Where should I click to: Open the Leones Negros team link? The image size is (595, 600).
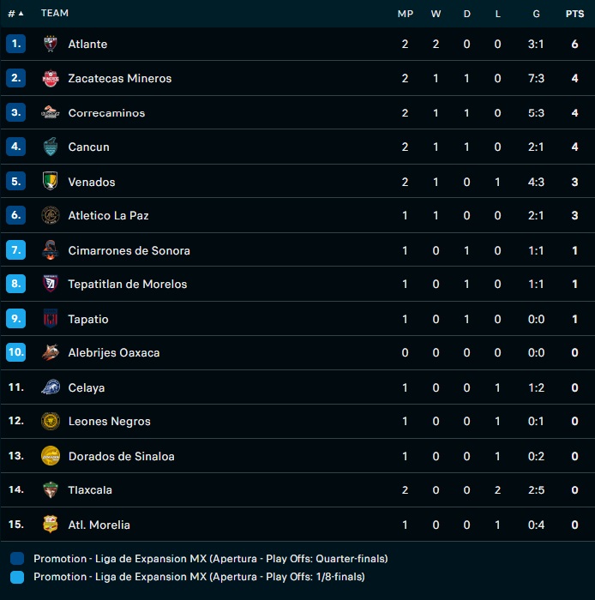pyautogui.click(x=109, y=422)
